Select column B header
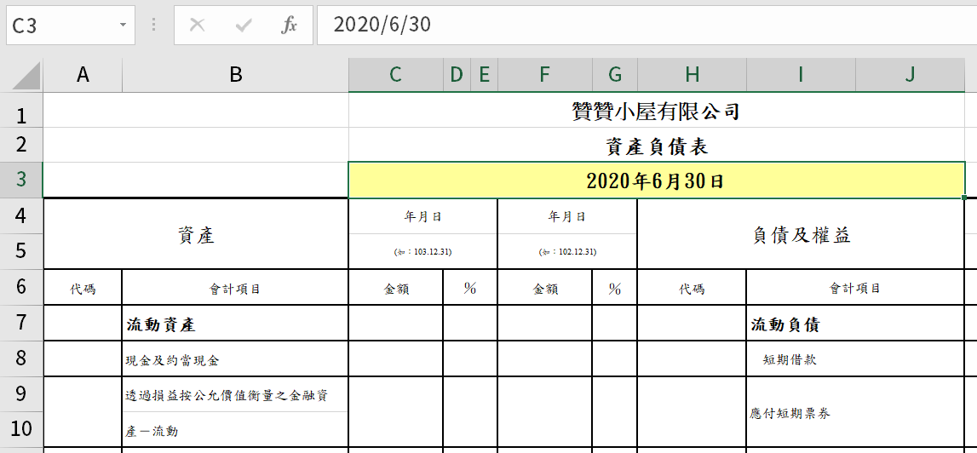This screenshot has height=453, width=977. 236,76
